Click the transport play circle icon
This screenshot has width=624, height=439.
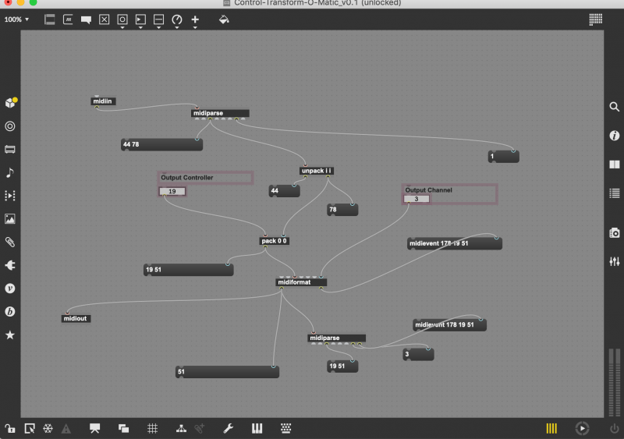pyautogui.click(x=582, y=428)
